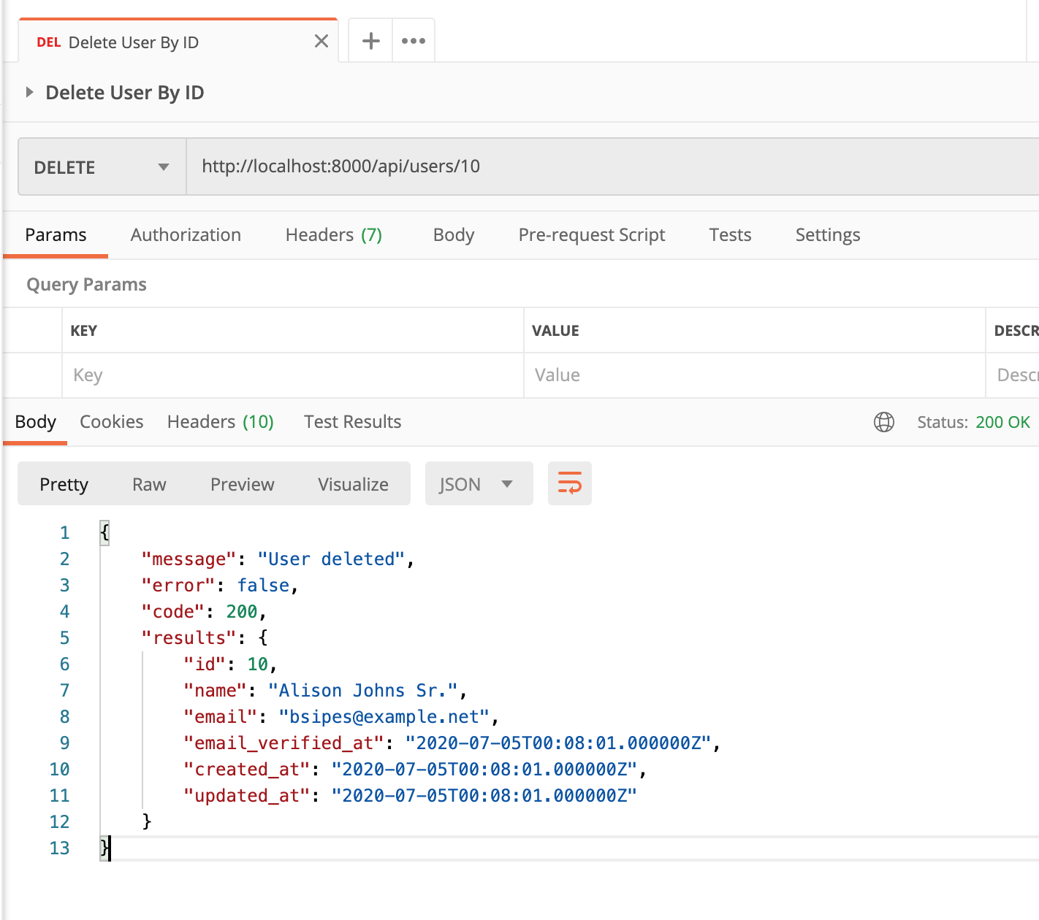Screen dimensions: 1039x920
Task: Click the Query Params heading
Action: pos(87,285)
